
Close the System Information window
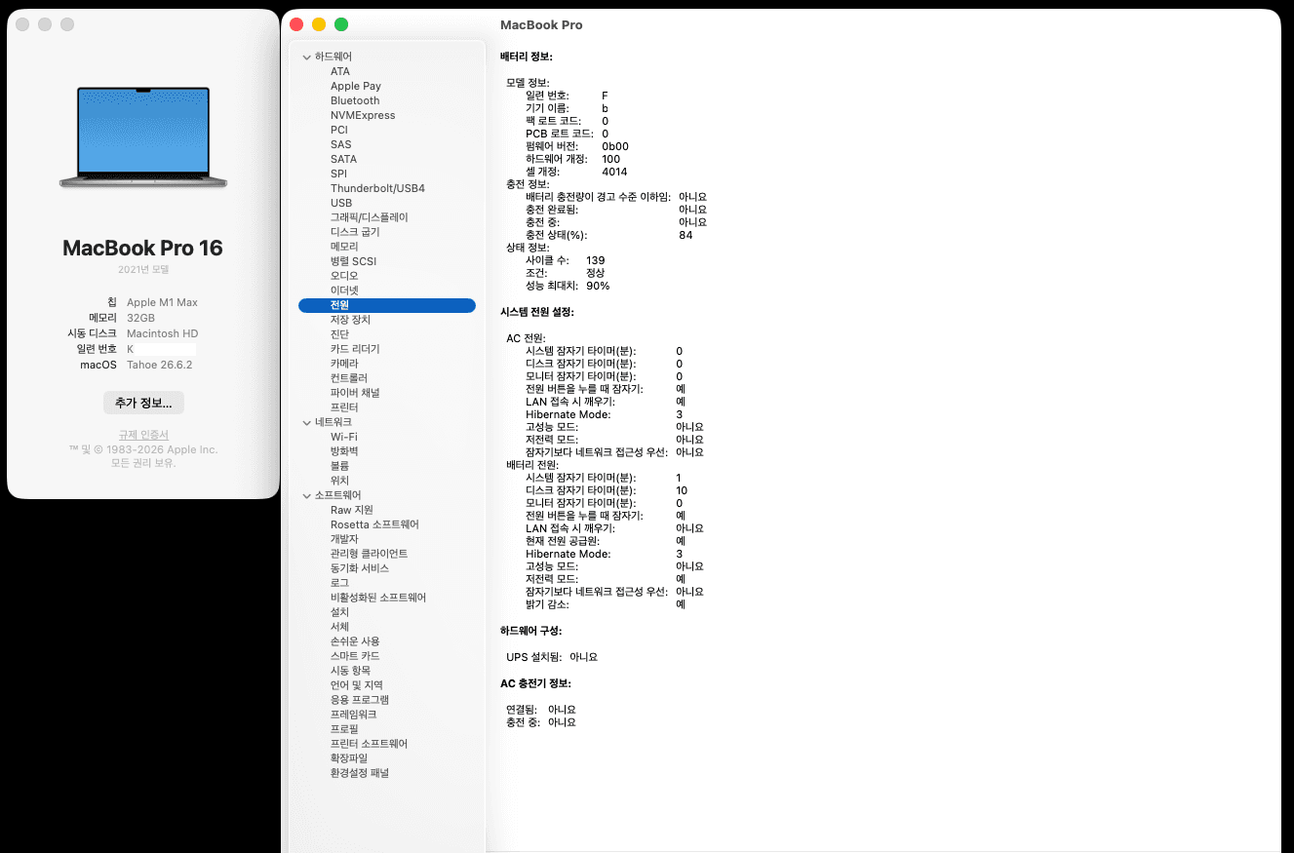pos(296,24)
